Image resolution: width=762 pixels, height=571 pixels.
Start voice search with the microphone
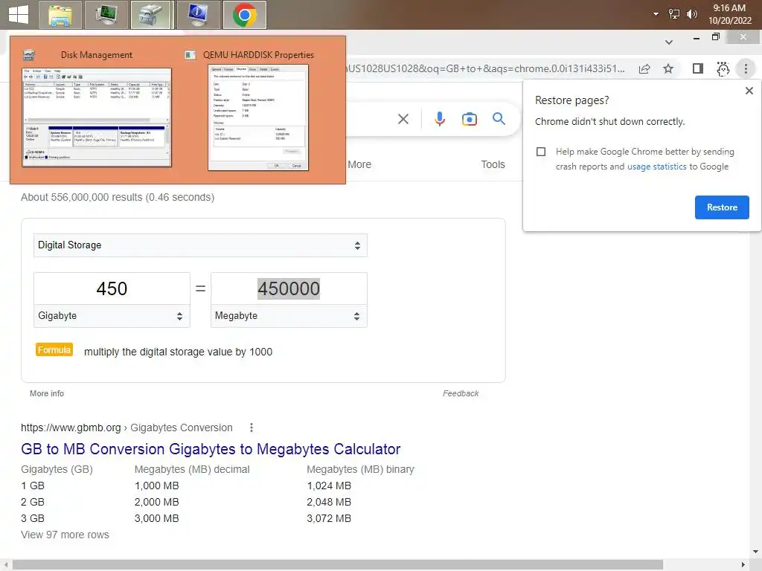coord(439,119)
